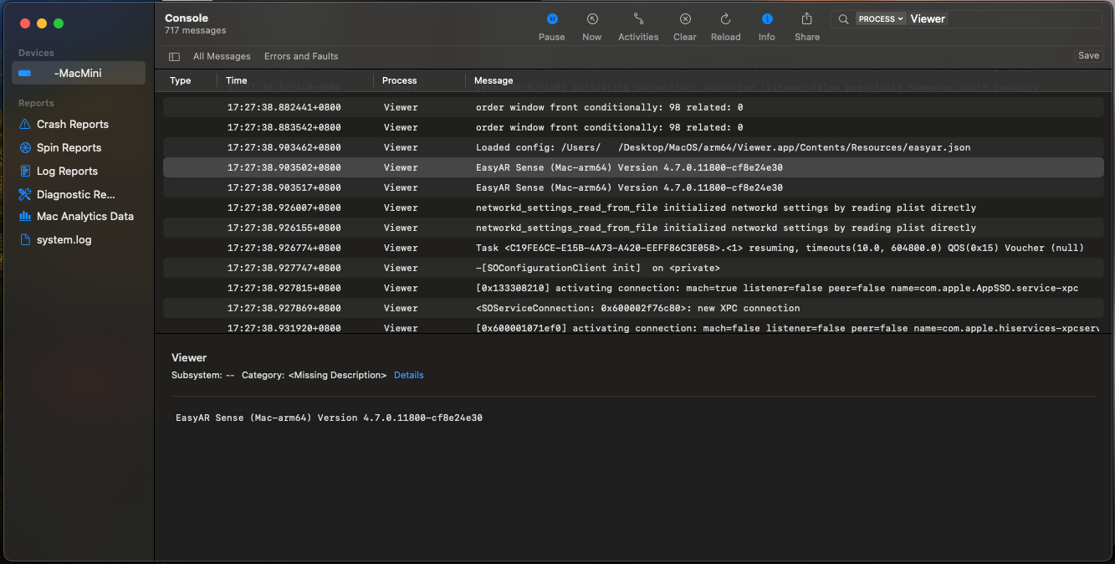
Task: Clear all console messages
Action: pyautogui.click(x=684, y=19)
